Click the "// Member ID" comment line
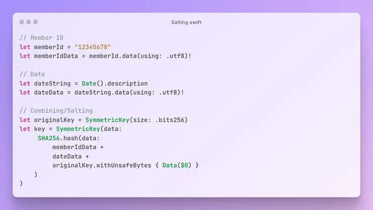Screen dimensions: 373x210 pos(41,38)
